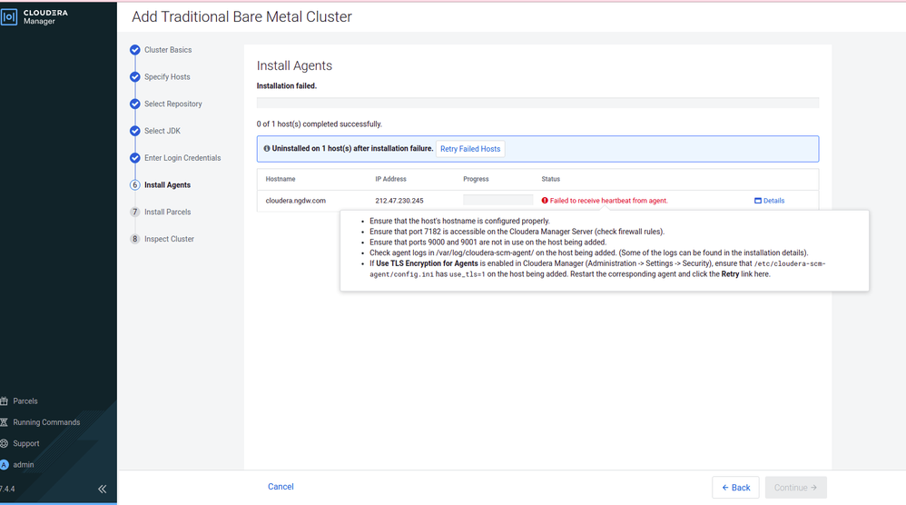Go to Enter Login Credentials step
The height and width of the screenshot is (505, 906).
(x=182, y=158)
